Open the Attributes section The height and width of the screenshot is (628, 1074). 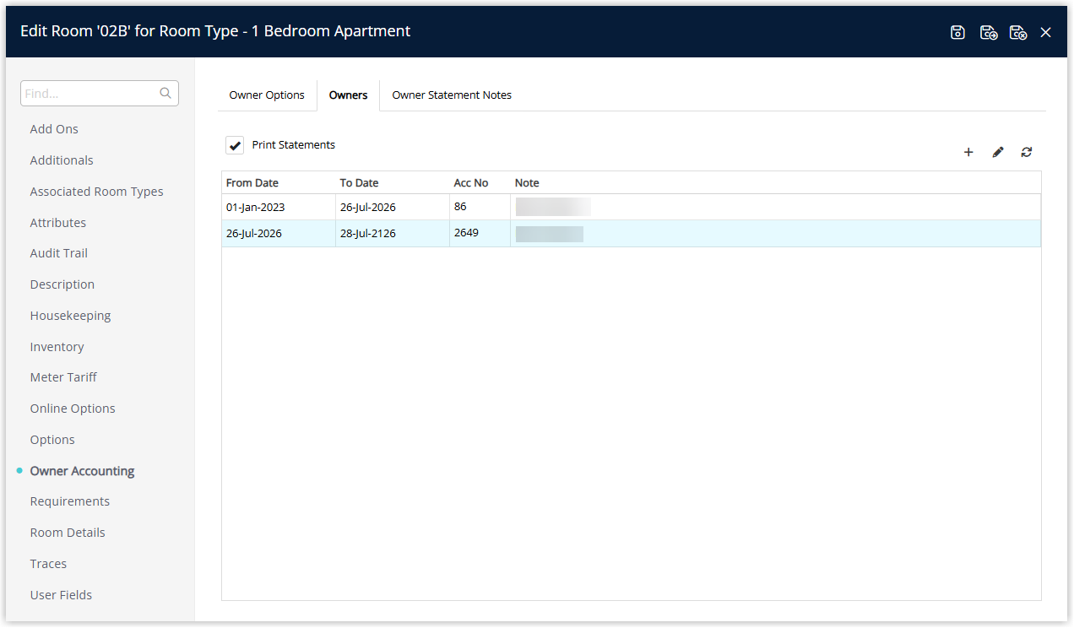[58, 223]
